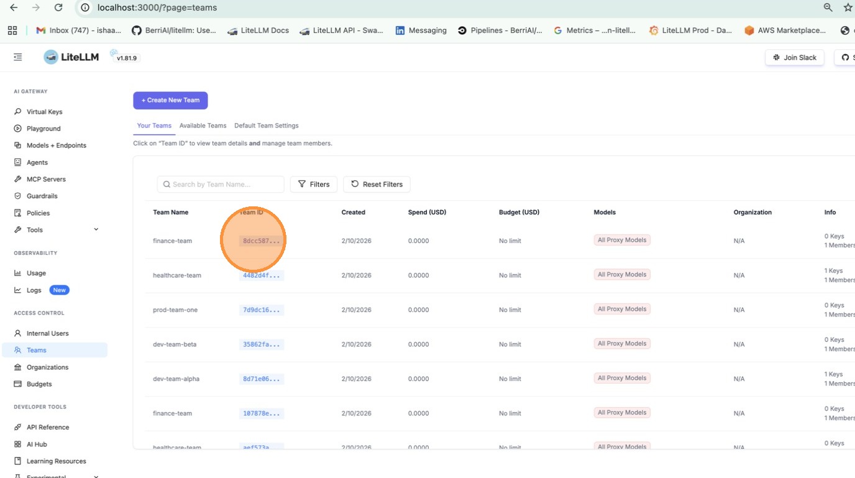Expand the Tools submenu chevron
The height and width of the screenshot is (478, 855).
click(96, 229)
